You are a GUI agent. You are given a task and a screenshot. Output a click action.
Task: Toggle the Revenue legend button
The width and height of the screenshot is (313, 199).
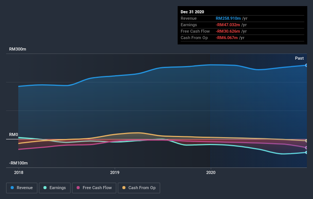click(22, 188)
